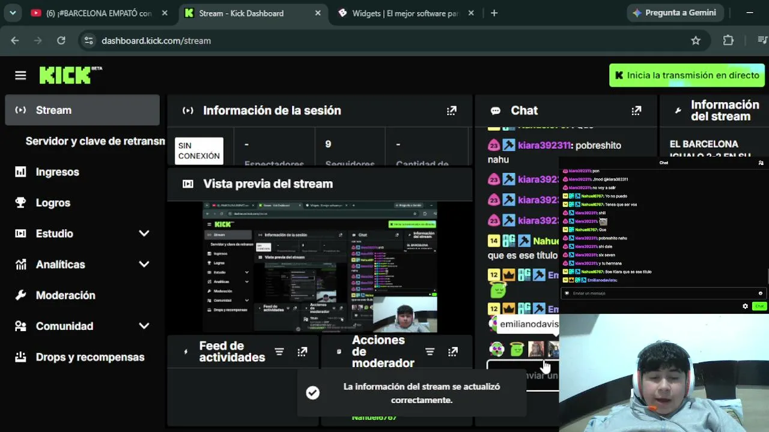Click the 'Información del stream' panel heading
The width and height of the screenshot is (769, 432).
[725, 110]
